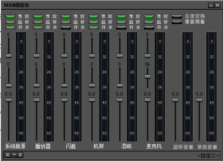The width and height of the screenshot is (223, 161).
Task: Click the 监听音量 label
Action: (x=183, y=147)
